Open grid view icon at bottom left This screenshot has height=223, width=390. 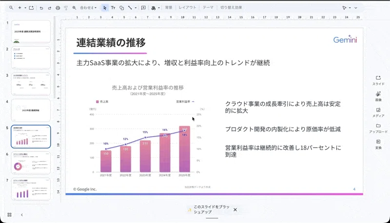point(9,215)
